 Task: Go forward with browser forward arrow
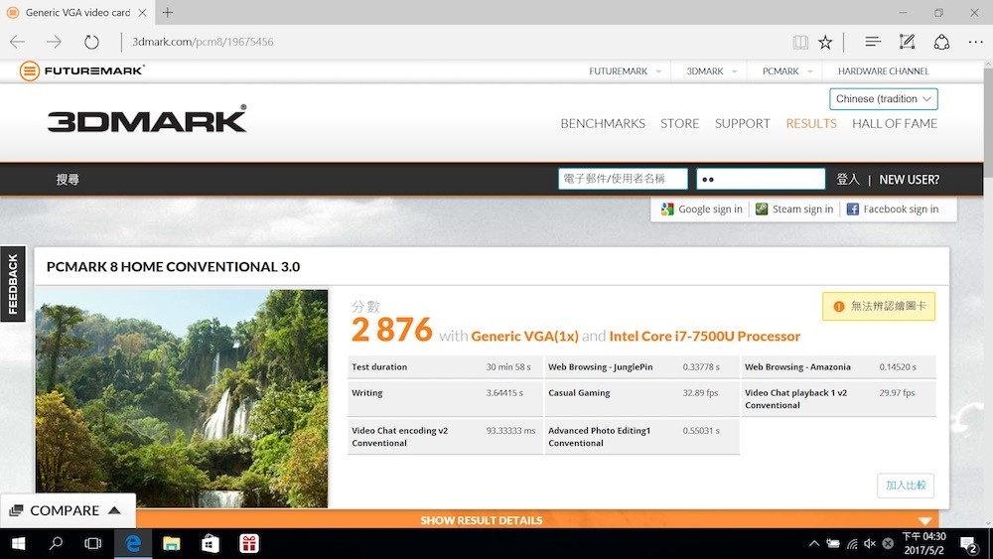(55, 42)
